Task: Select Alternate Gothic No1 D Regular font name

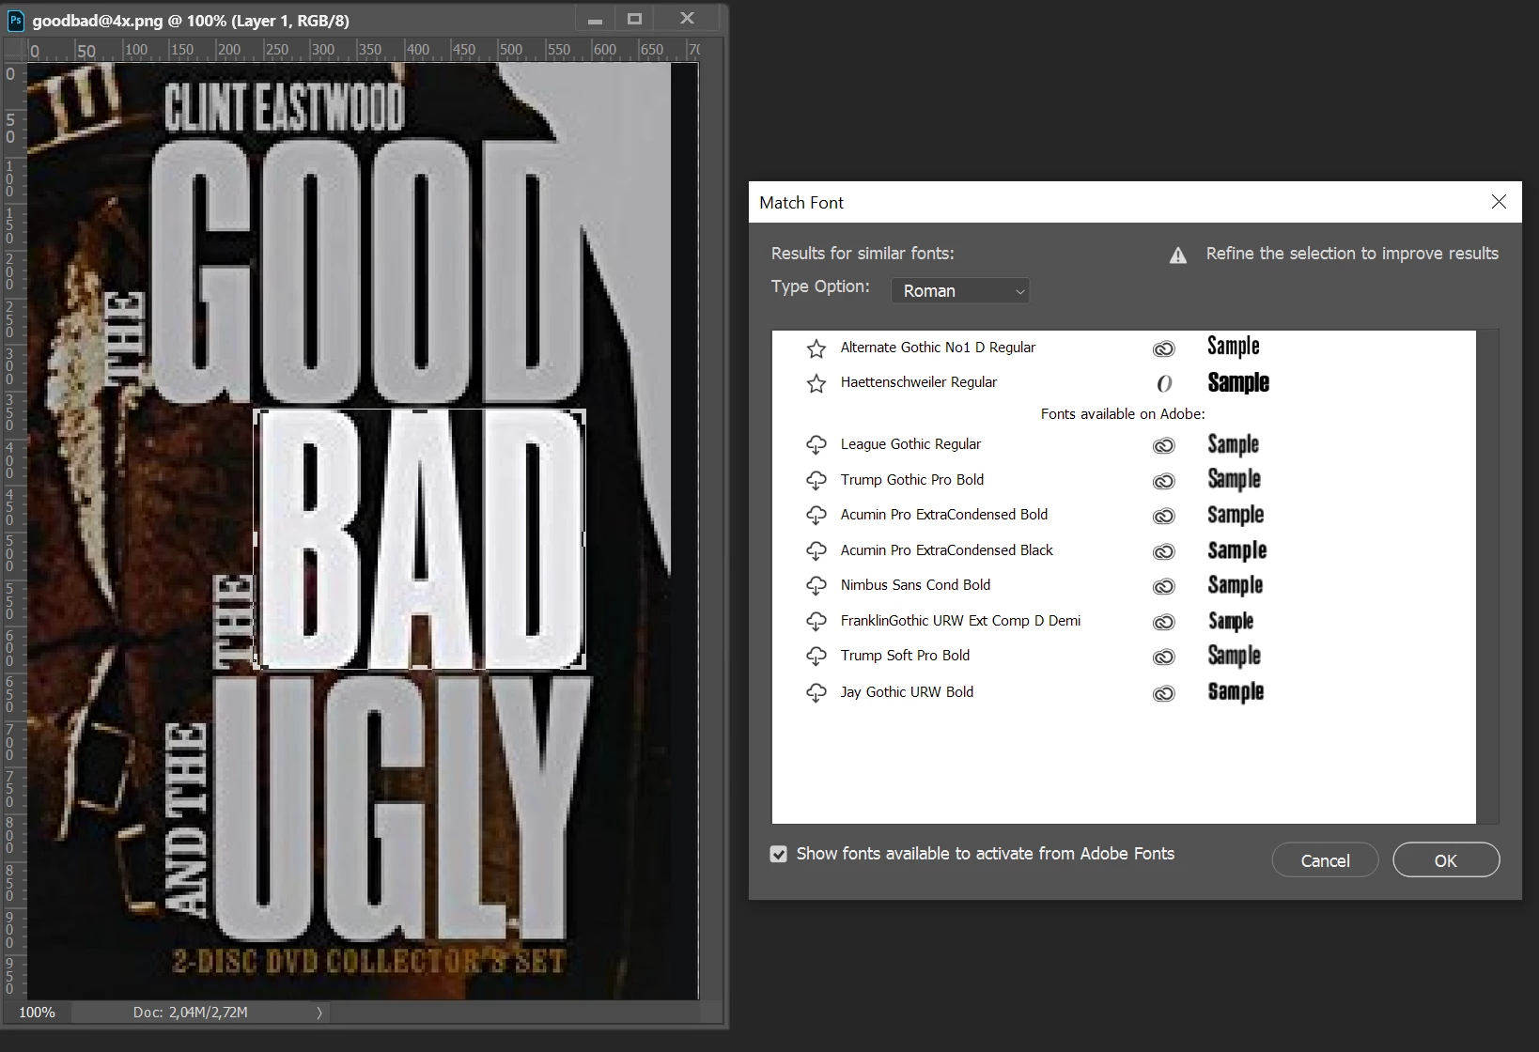Action: tap(938, 348)
